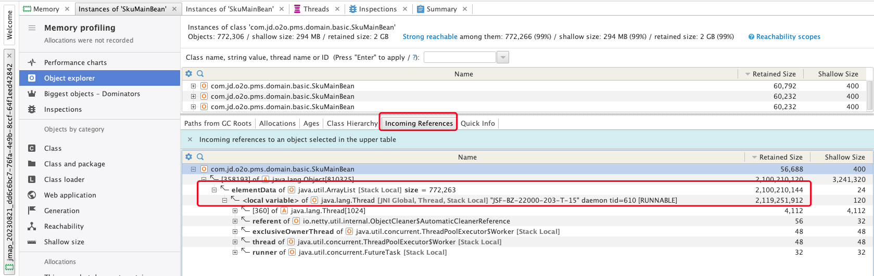Expand first SkuMainBean row in upper table
This screenshot has height=276, width=874.
coord(193,86)
